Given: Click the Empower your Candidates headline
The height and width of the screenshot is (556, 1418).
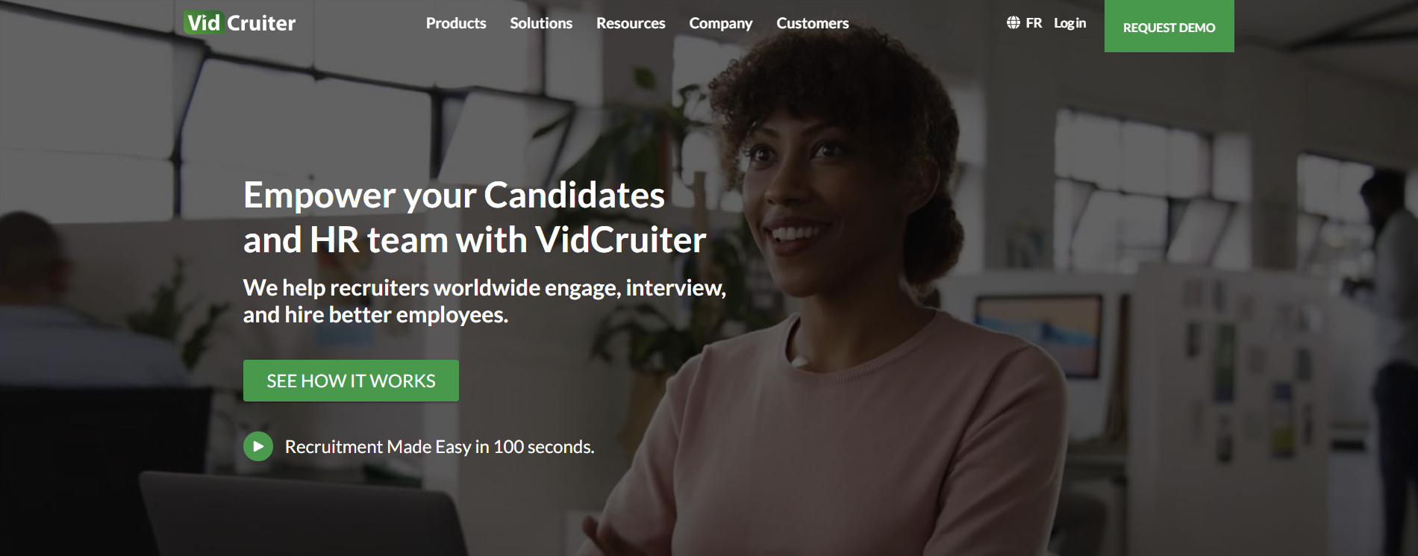Looking at the screenshot, I should (454, 196).
